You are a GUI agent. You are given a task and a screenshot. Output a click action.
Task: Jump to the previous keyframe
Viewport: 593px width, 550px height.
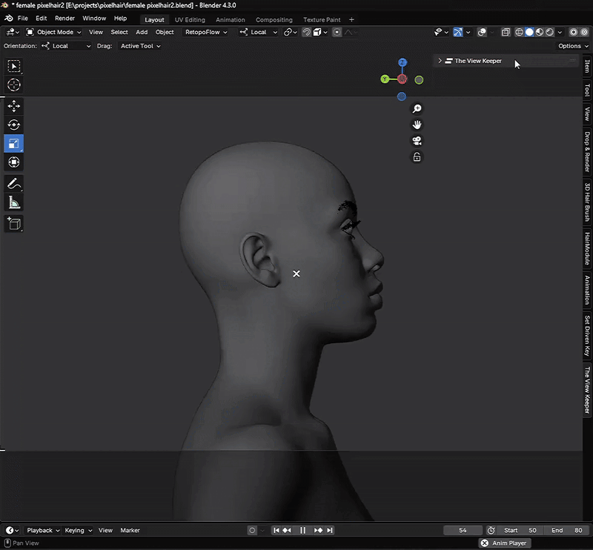287,530
